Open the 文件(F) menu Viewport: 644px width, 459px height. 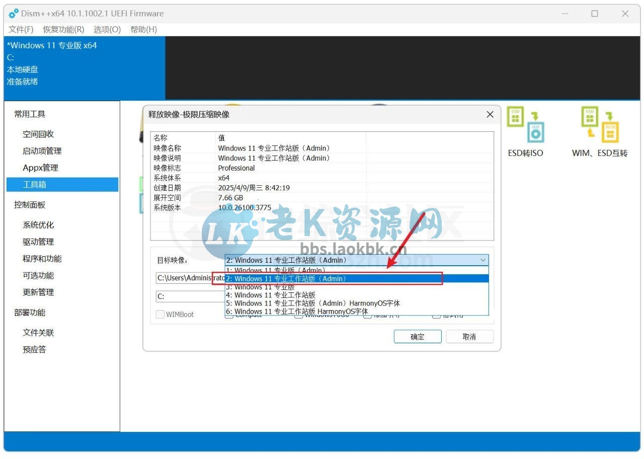pos(21,30)
